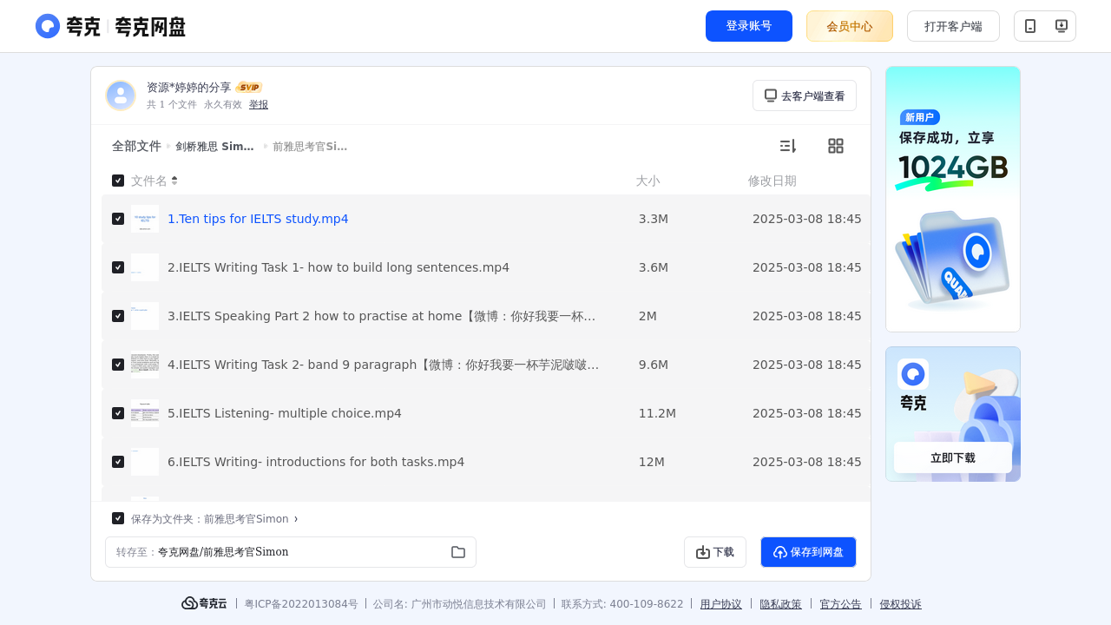Uncheck 1.Ten tips for IELTS study.mp4
Viewport: 1111px width, 625px height.
click(118, 219)
